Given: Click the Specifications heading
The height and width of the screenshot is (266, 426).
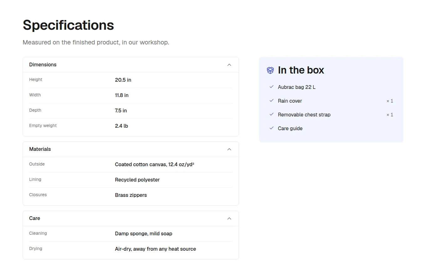Looking at the screenshot, I should [x=68, y=25].
